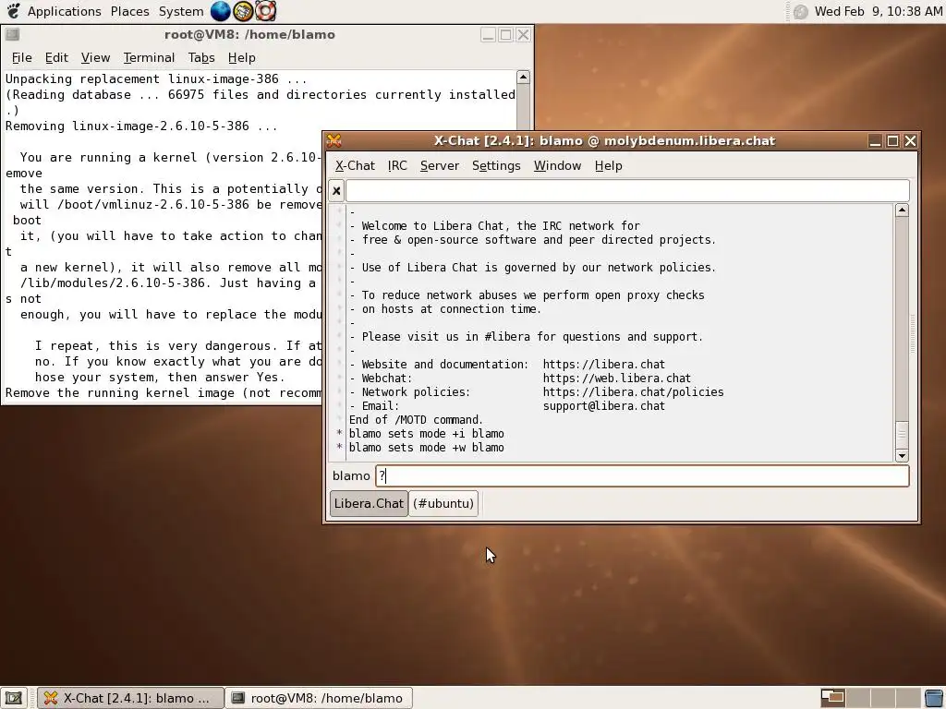Close the X-Chat window

point(910,141)
